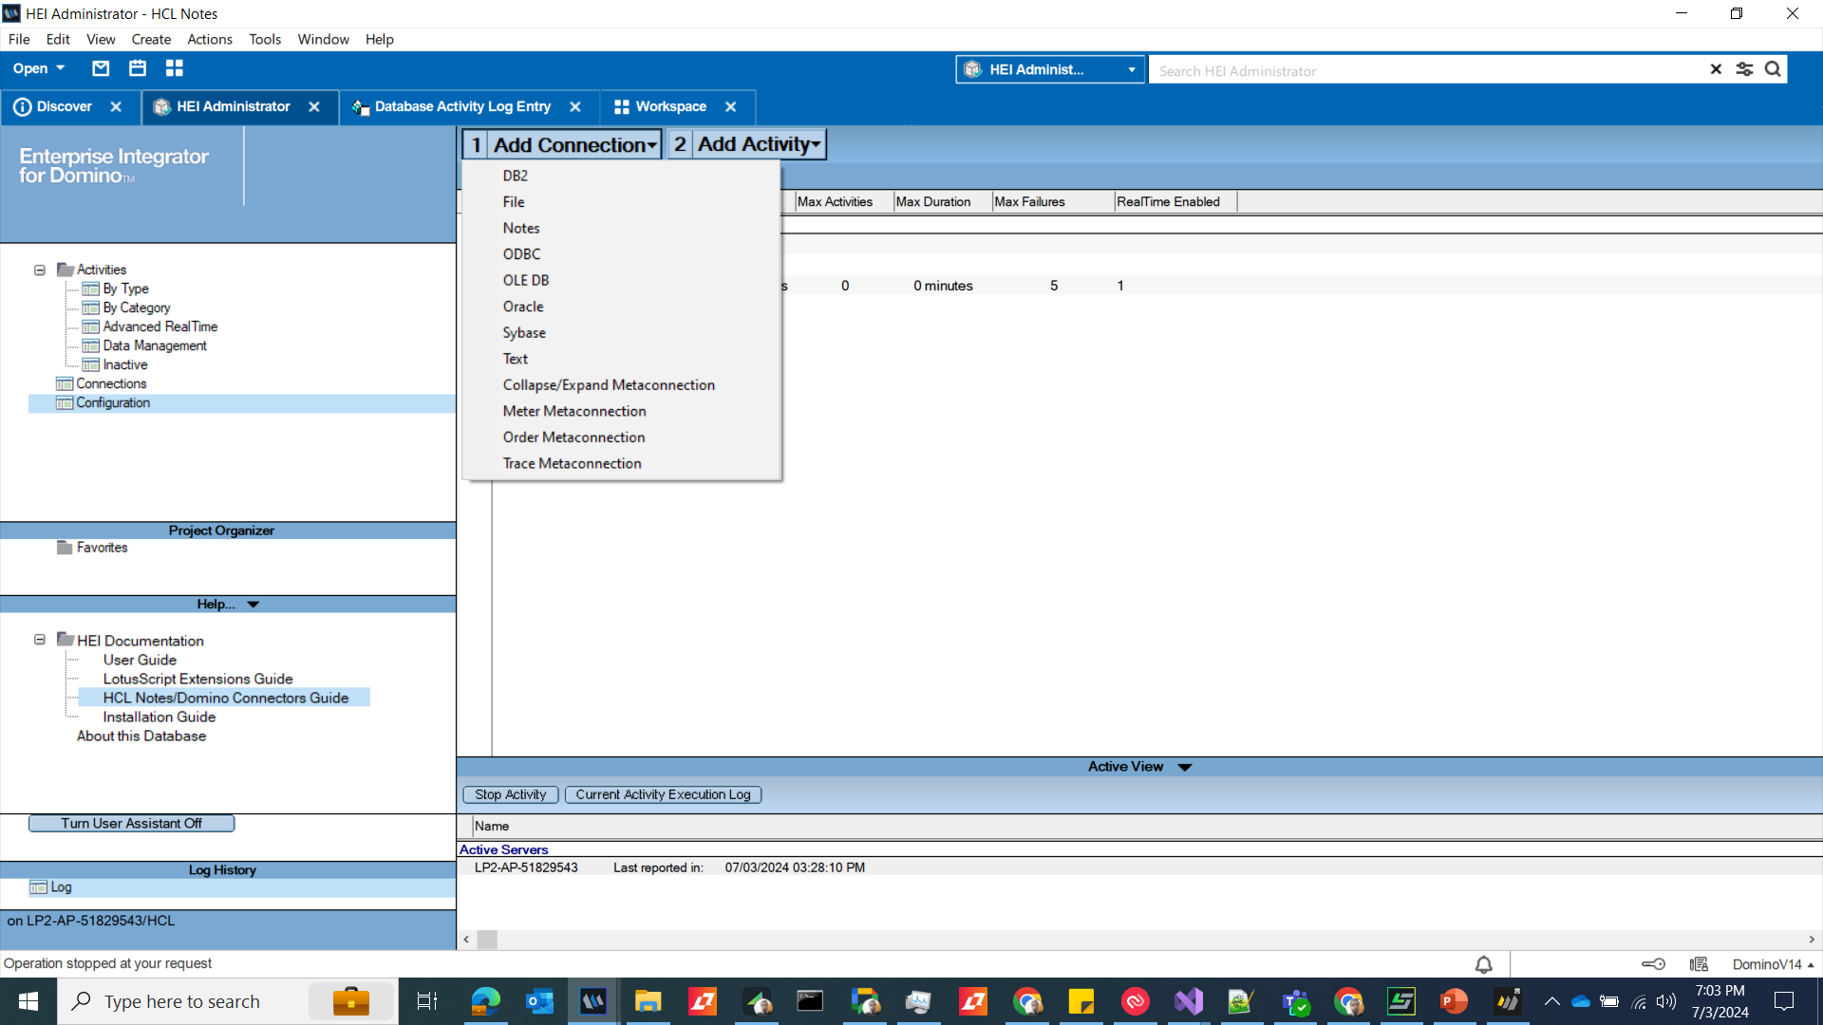Collapse the Activities tree node
1823x1025 pixels.
pos(40,270)
